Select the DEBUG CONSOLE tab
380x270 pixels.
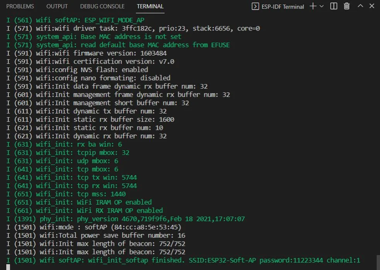point(102,6)
